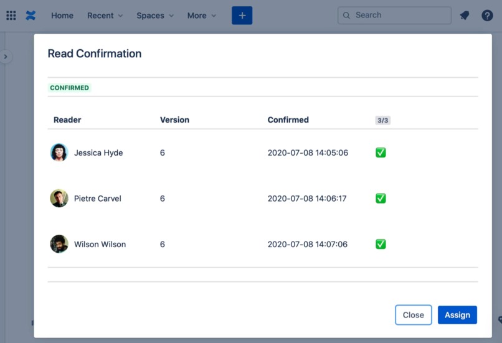Screen dimensions: 502x343
Task: Click the blue plus create button
Action: tap(242, 16)
